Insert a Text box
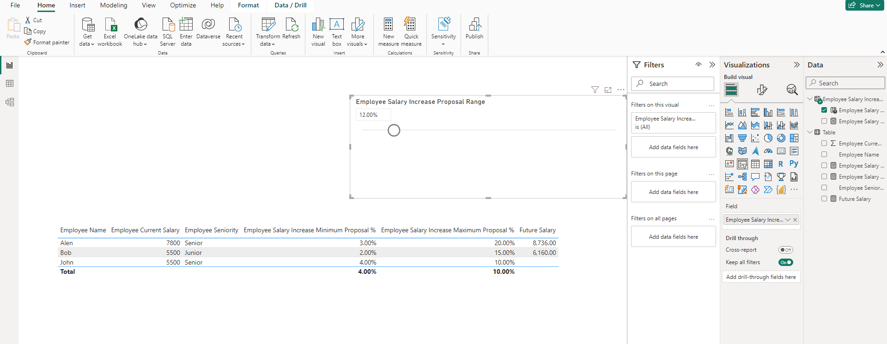The image size is (887, 344). (337, 32)
